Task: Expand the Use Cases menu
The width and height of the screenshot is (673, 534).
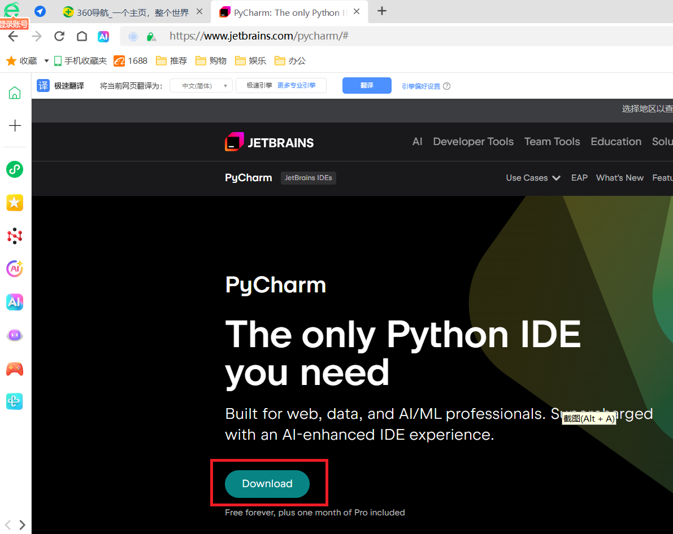Action: click(533, 178)
